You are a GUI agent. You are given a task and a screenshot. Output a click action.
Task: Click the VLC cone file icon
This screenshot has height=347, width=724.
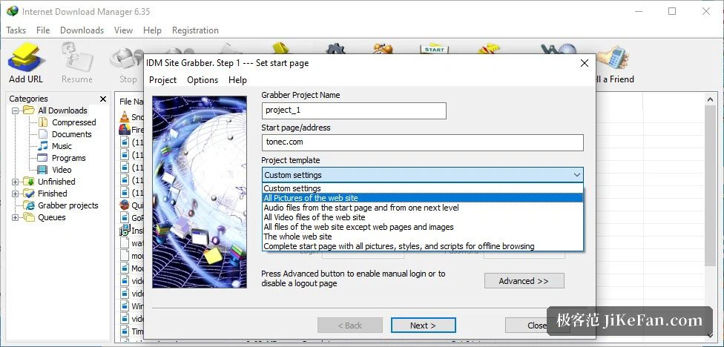click(125, 117)
